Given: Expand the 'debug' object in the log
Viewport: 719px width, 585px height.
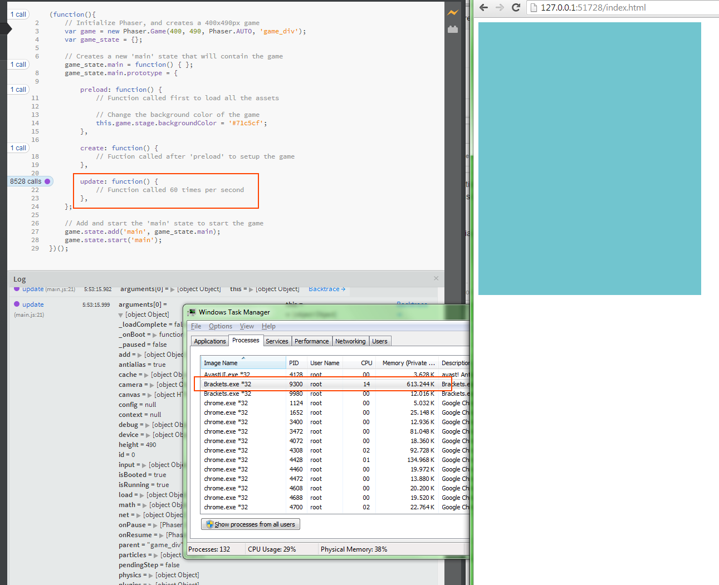Looking at the screenshot, I should pyautogui.click(x=148, y=425).
